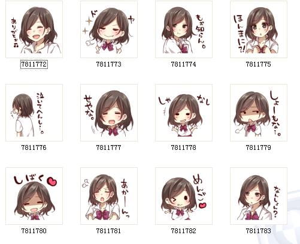
Task: Select back-turned girl thumbnail 7811776
Action: 34,113
